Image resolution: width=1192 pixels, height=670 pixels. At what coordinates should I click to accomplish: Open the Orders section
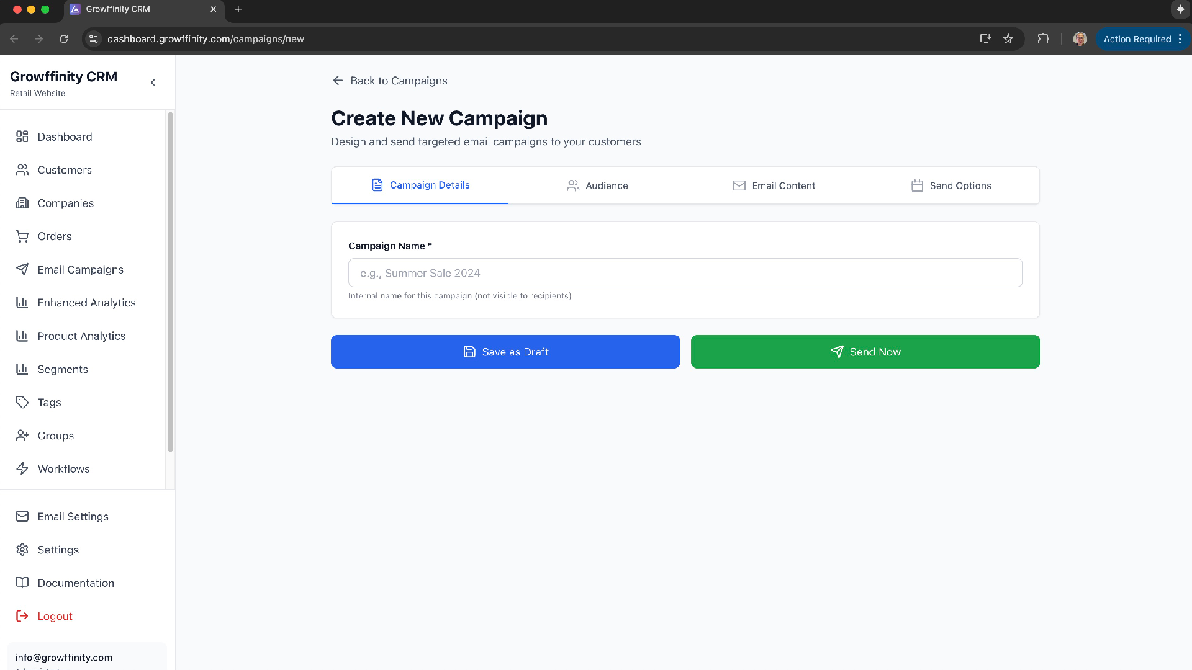click(x=54, y=236)
